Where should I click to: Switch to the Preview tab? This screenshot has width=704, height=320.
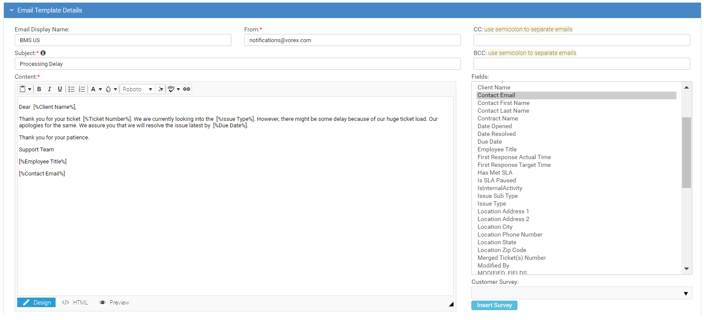(x=114, y=302)
